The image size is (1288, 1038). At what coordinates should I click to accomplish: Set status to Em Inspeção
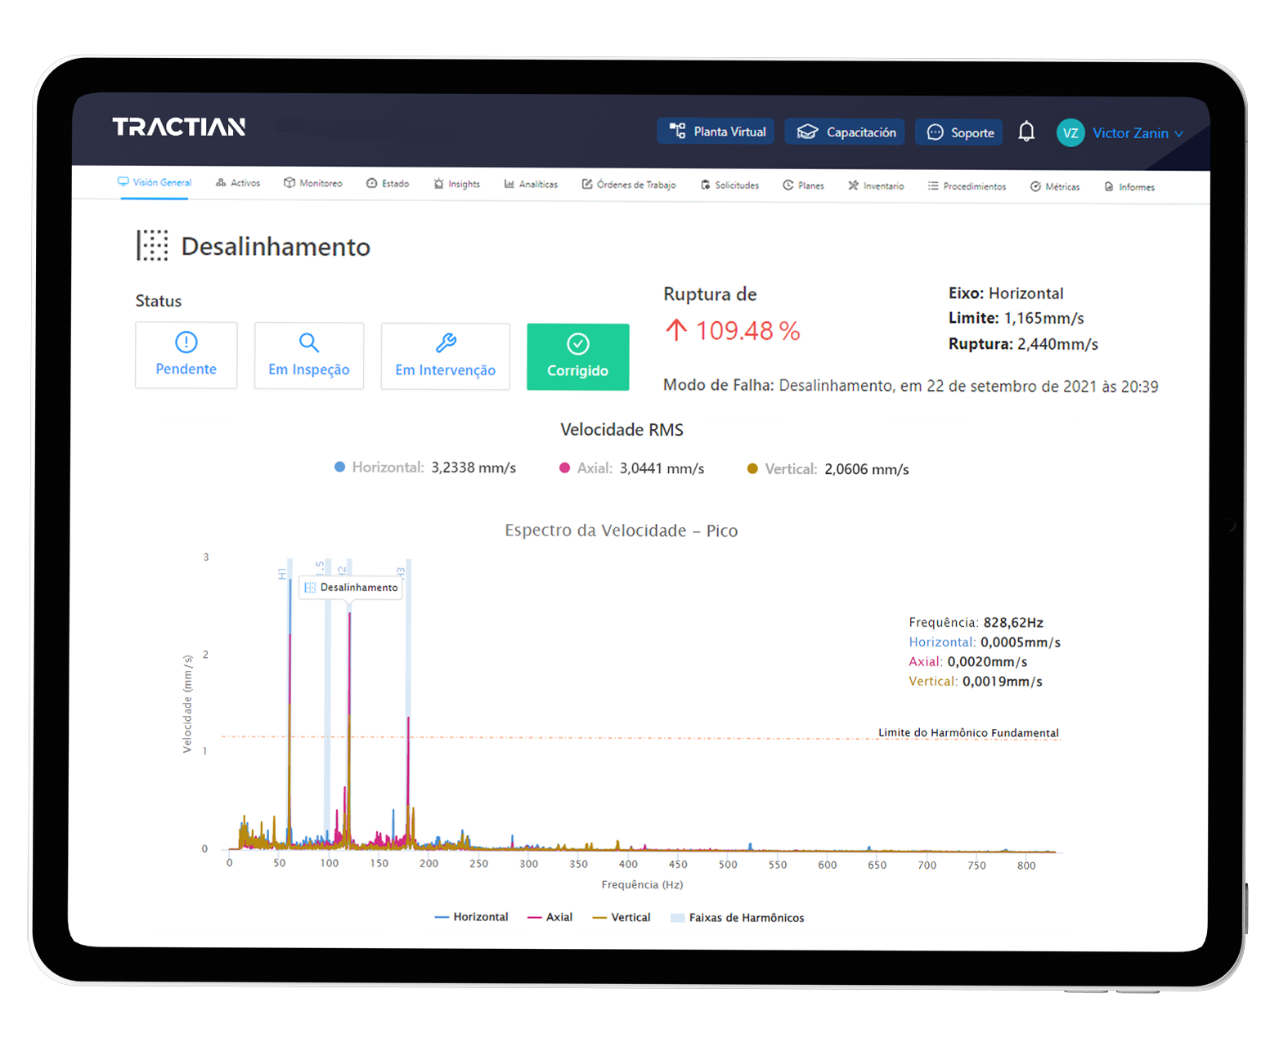(x=309, y=356)
